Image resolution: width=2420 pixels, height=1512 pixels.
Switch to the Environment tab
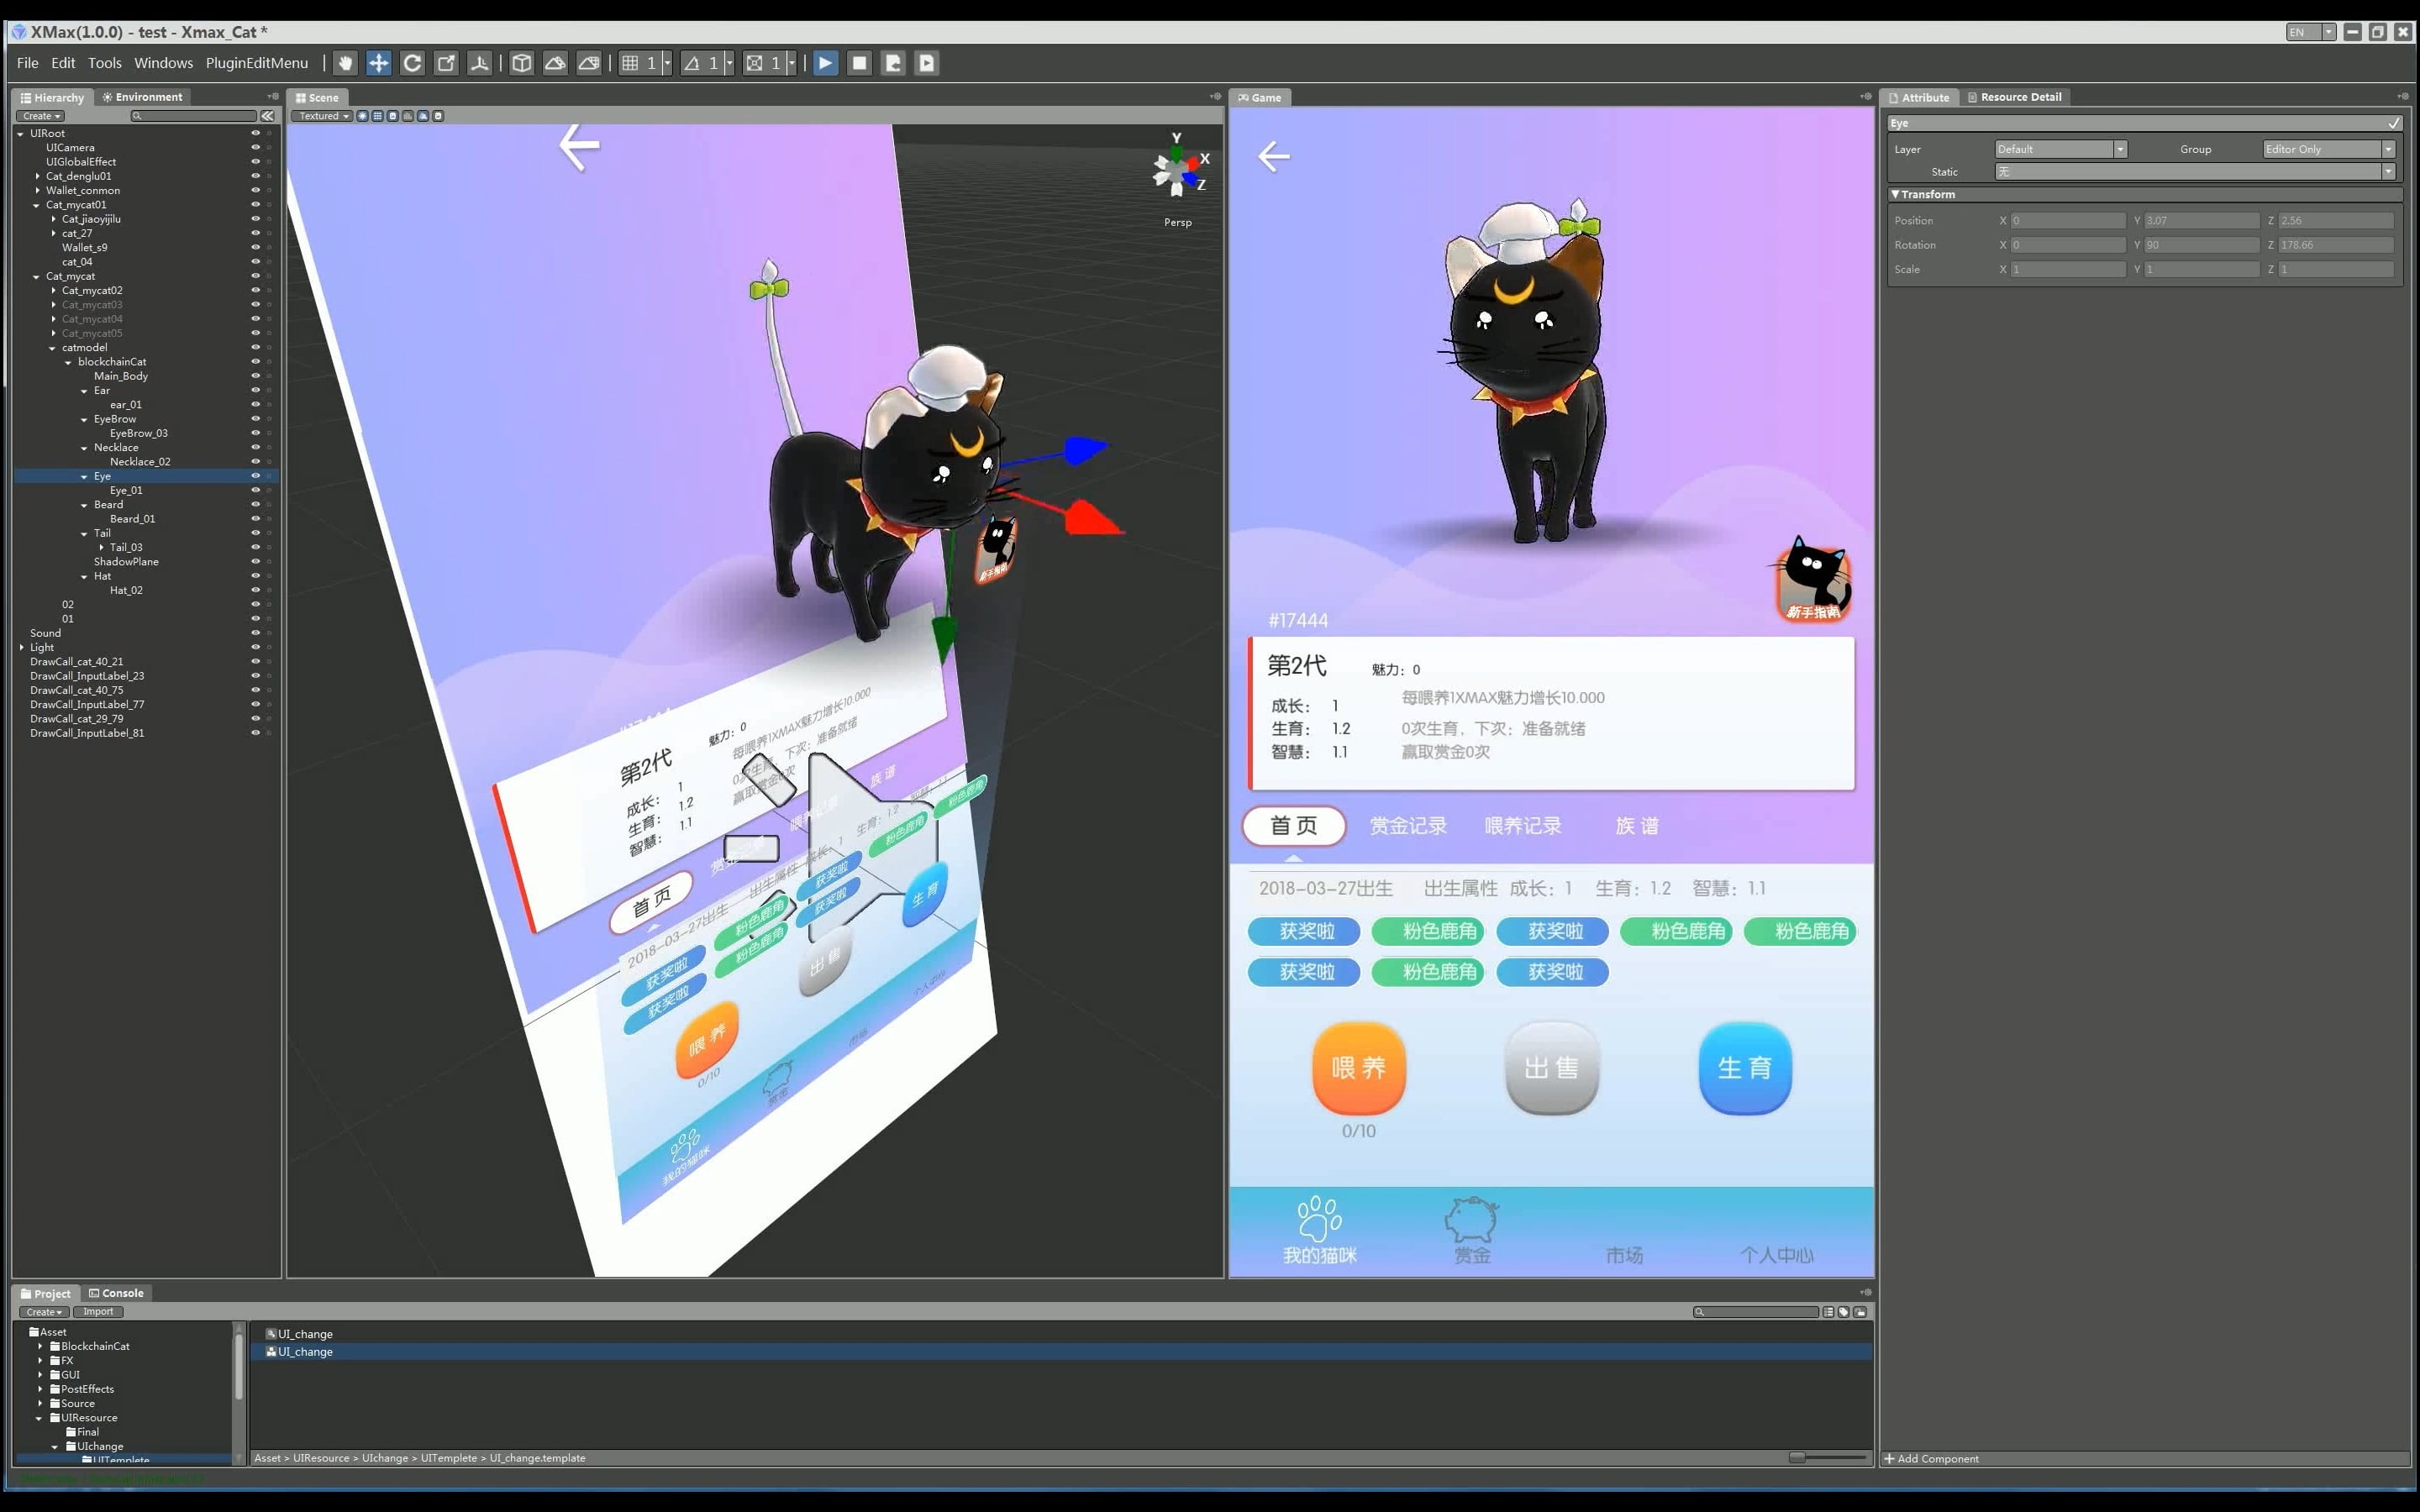click(142, 97)
